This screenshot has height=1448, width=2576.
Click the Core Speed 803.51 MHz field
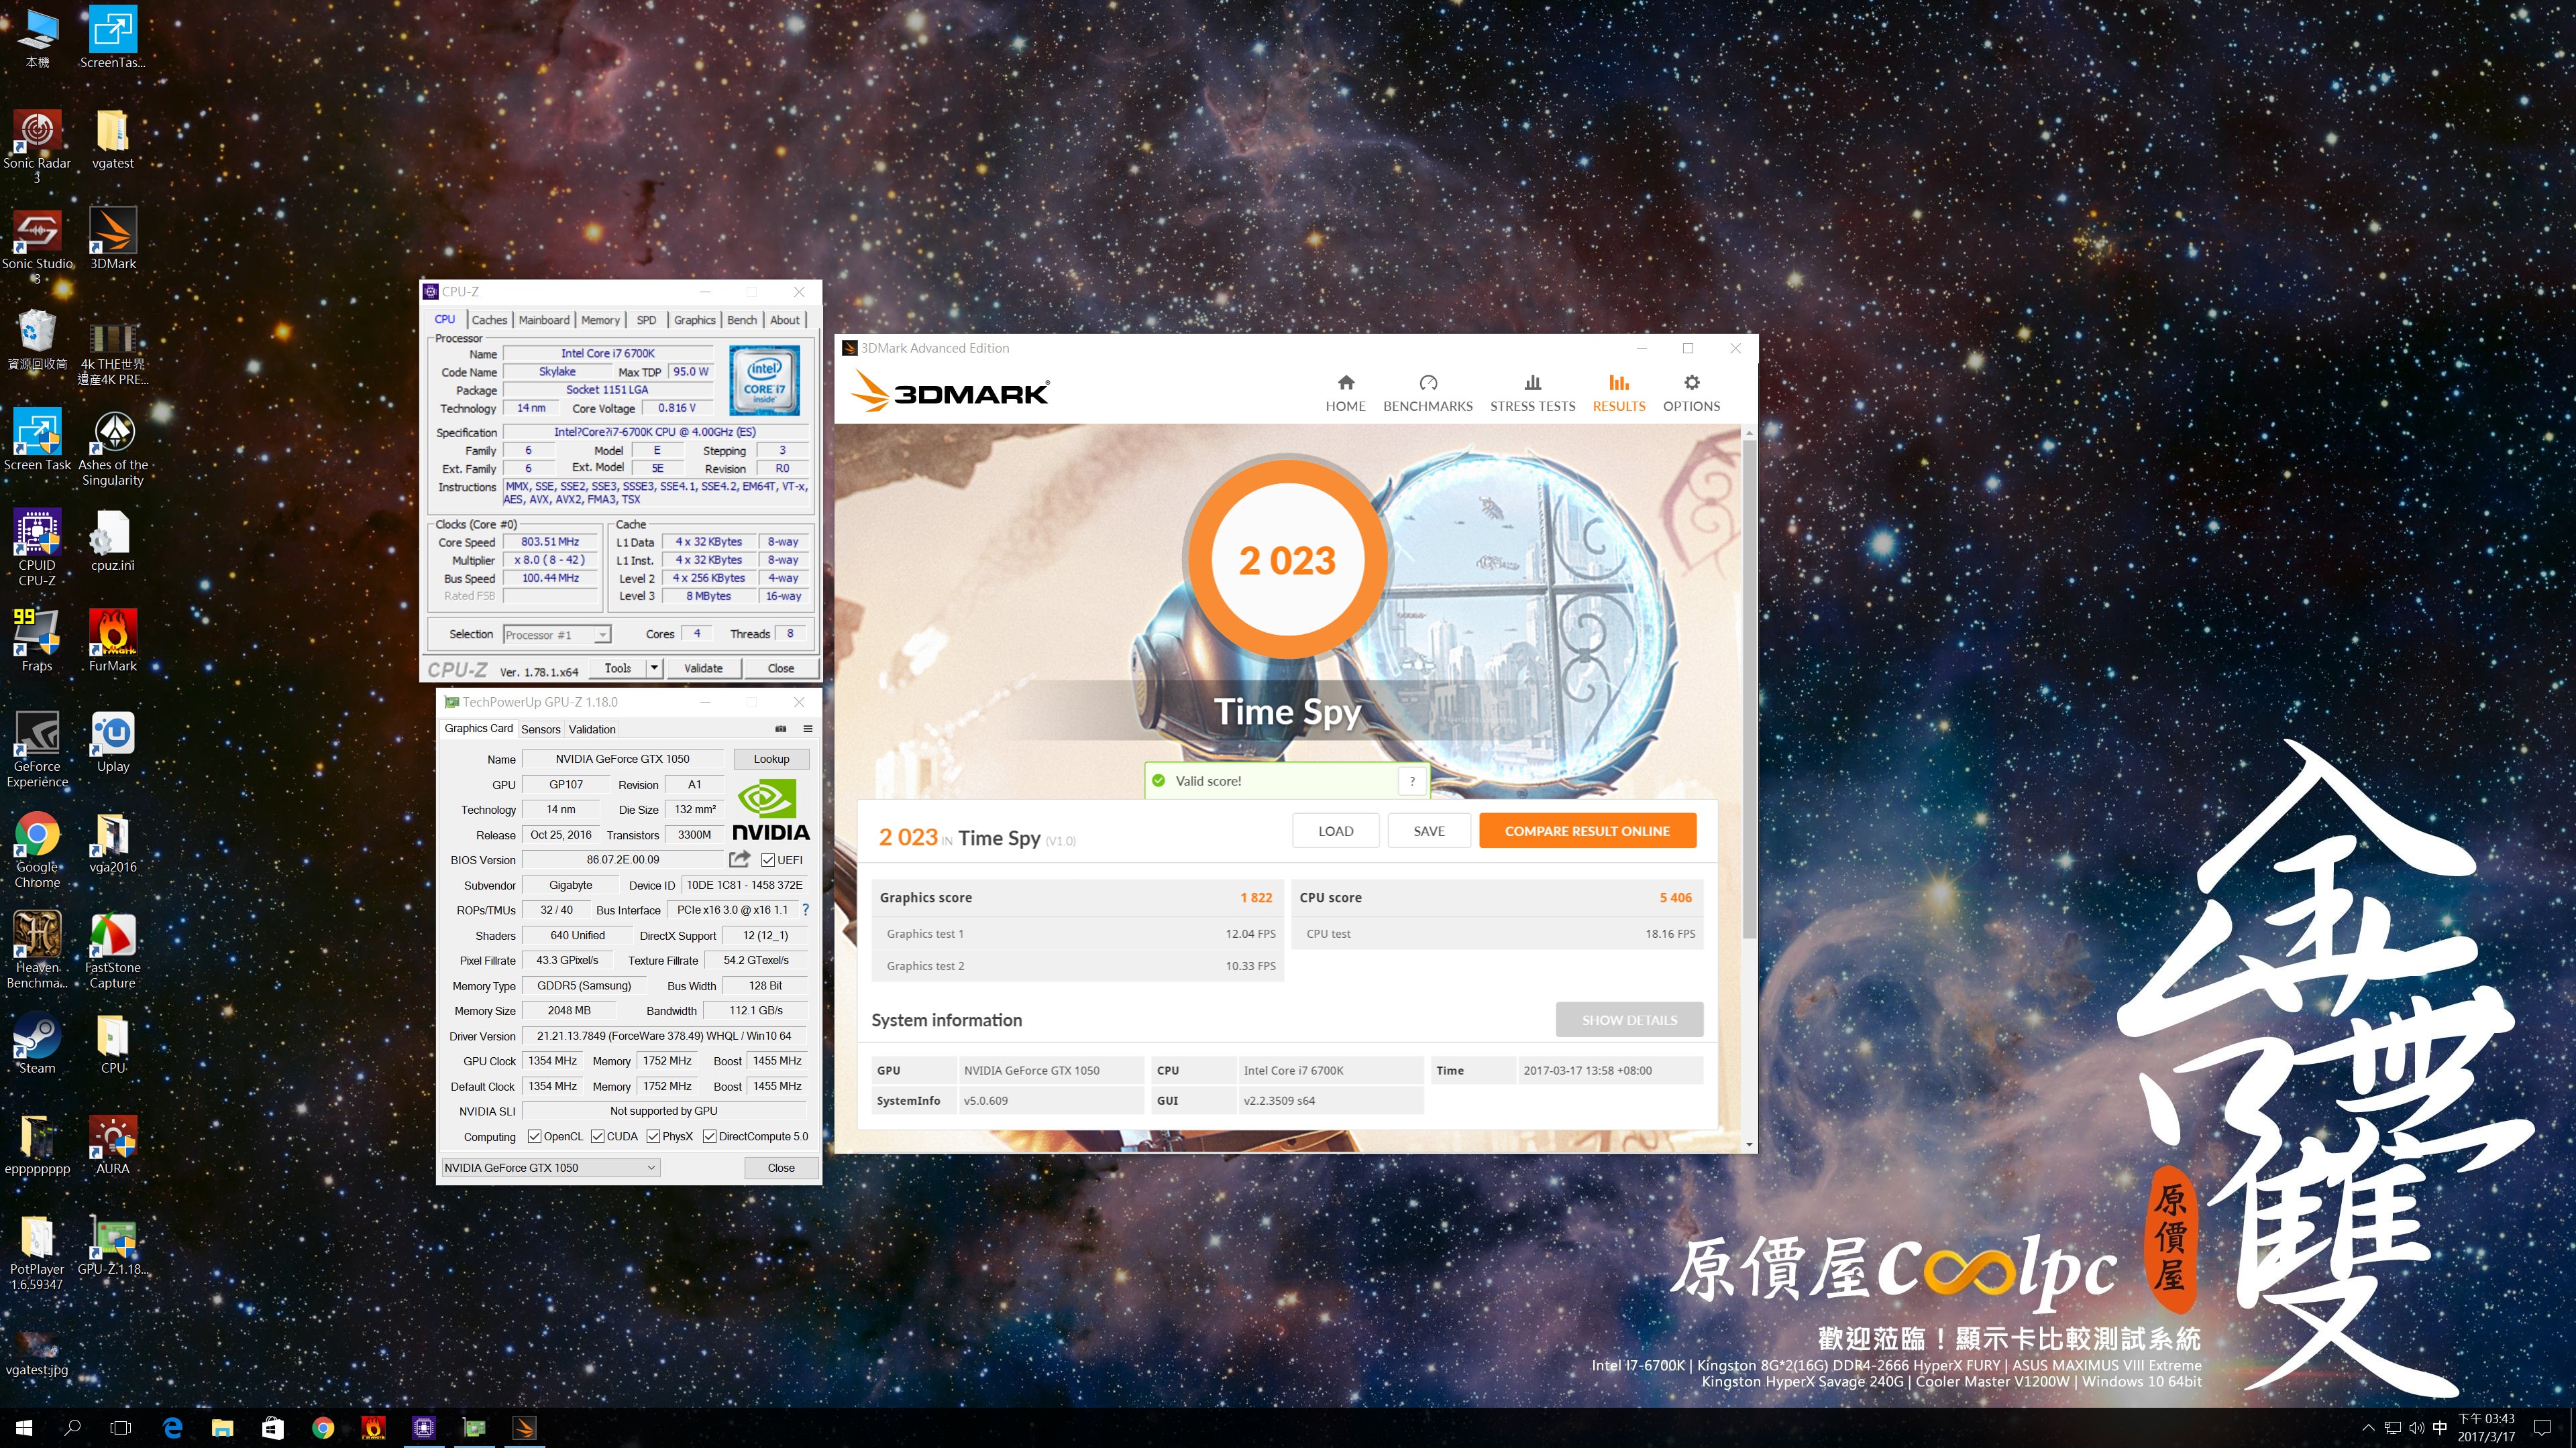(x=550, y=542)
